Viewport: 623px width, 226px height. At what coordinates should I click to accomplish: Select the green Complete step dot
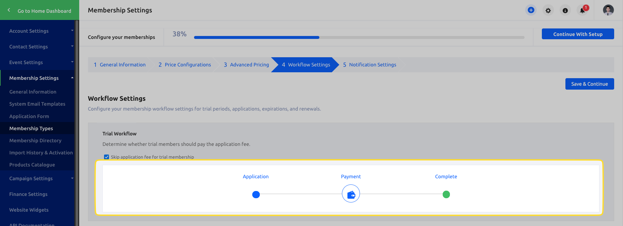tap(446, 195)
